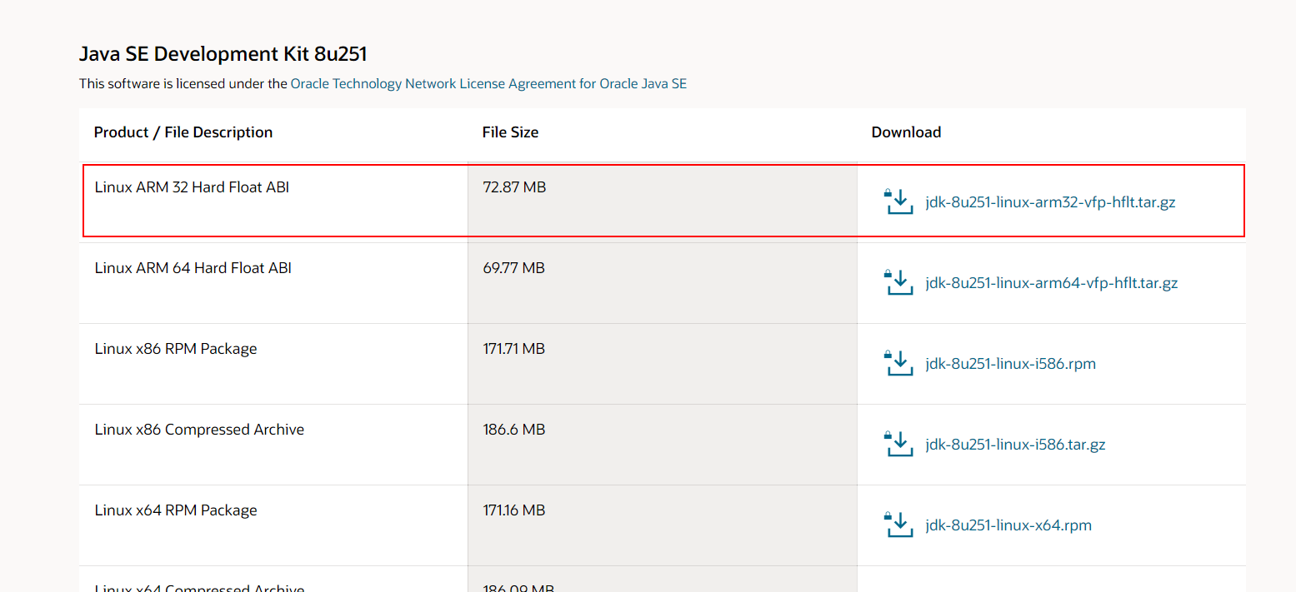Click download icon for the i586.tar.gz archive
This screenshot has width=1296, height=592.
(x=898, y=444)
